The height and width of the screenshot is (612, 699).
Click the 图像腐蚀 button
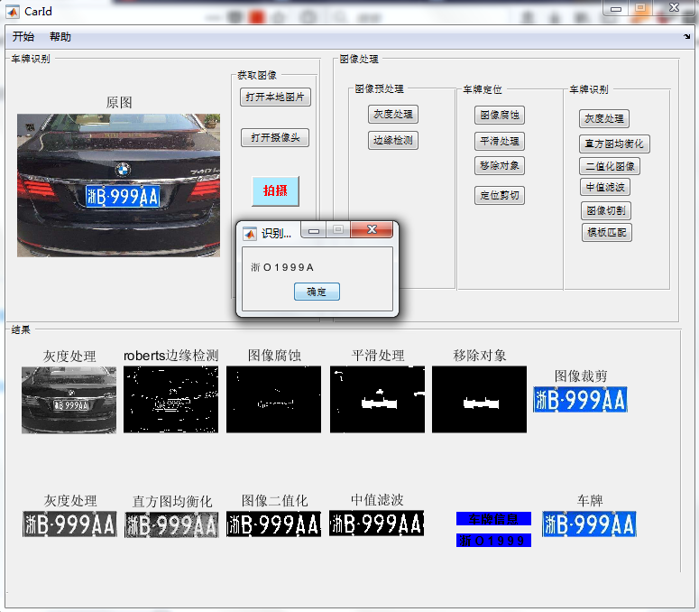500,115
